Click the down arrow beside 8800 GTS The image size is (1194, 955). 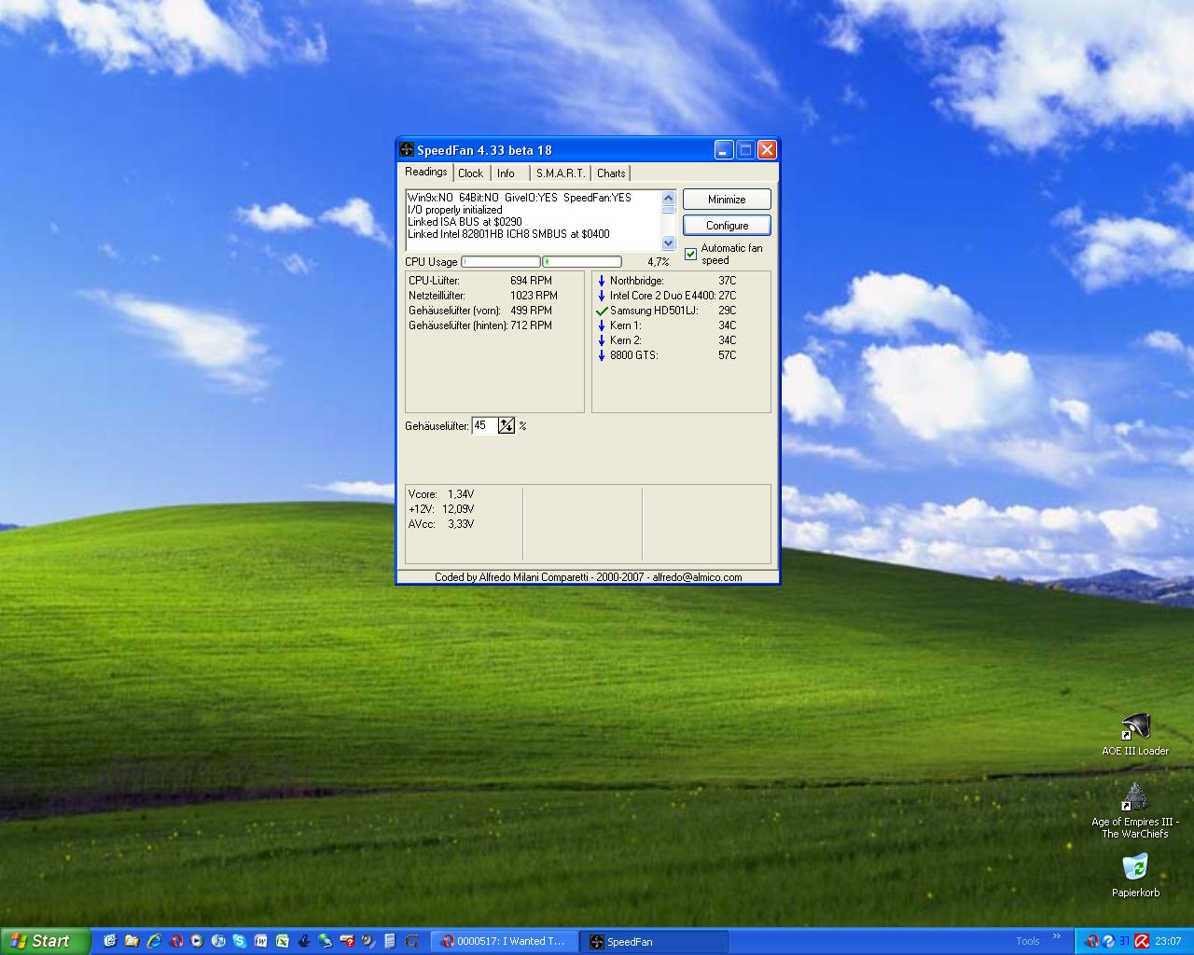coord(602,355)
